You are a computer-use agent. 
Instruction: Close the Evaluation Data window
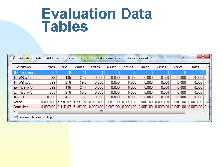tap(203, 57)
